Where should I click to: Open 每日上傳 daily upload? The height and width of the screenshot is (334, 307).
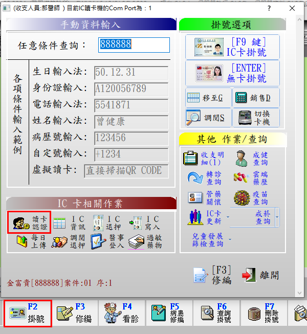pyautogui.click(x=29, y=242)
